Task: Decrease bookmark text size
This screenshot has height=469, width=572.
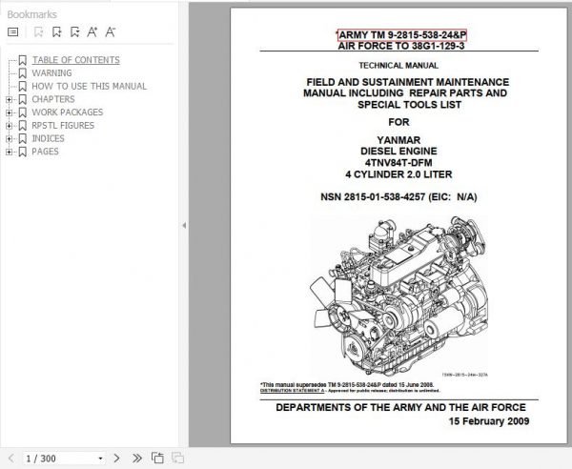Action: point(111,32)
